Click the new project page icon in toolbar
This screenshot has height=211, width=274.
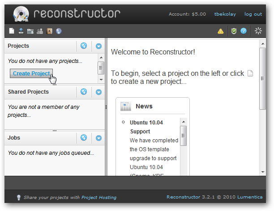tap(12, 31)
